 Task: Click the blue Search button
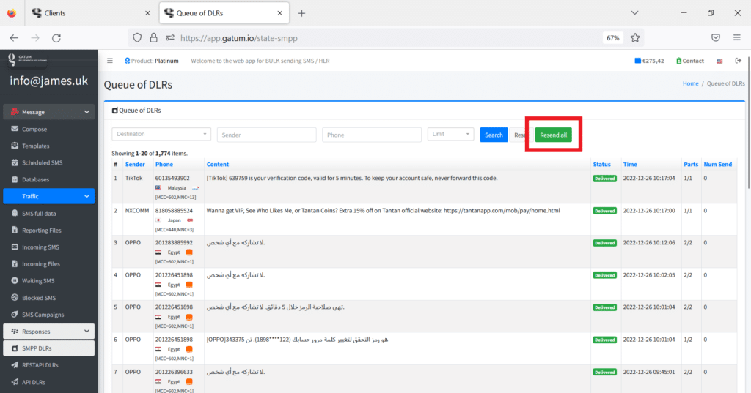pyautogui.click(x=494, y=135)
